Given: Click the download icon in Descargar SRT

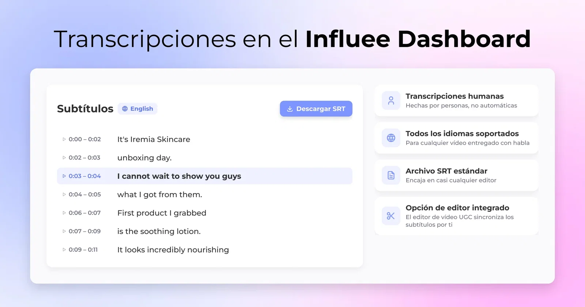Looking at the screenshot, I should point(290,109).
